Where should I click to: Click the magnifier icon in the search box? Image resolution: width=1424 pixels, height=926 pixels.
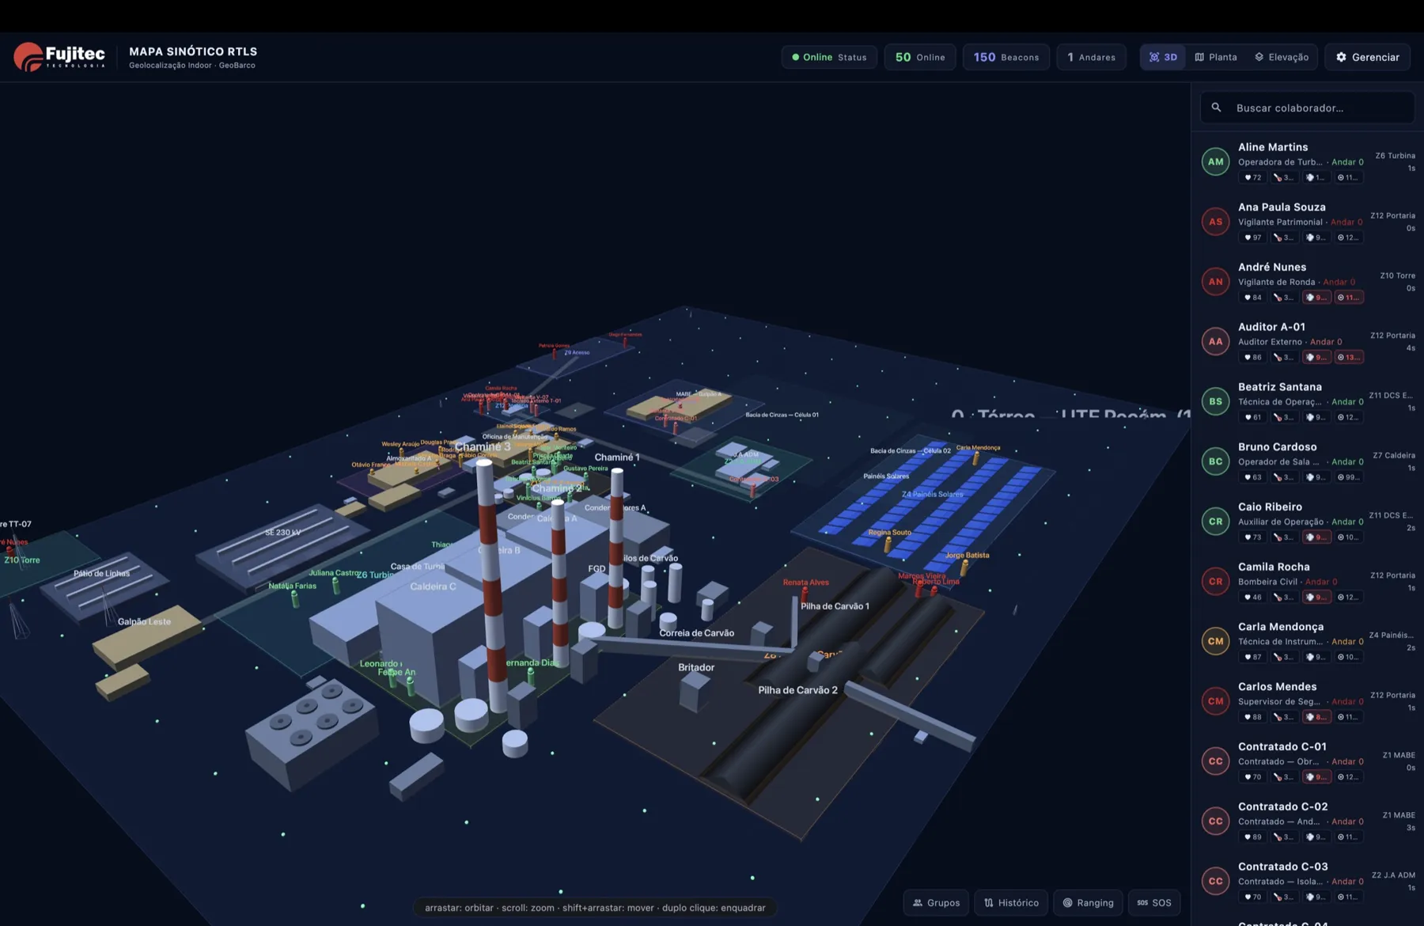tap(1217, 108)
